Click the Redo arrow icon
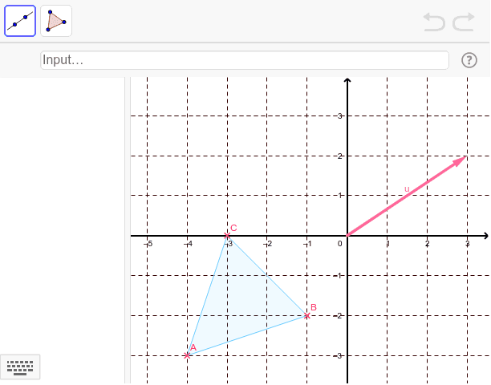The width and height of the screenshot is (491, 385). click(464, 22)
